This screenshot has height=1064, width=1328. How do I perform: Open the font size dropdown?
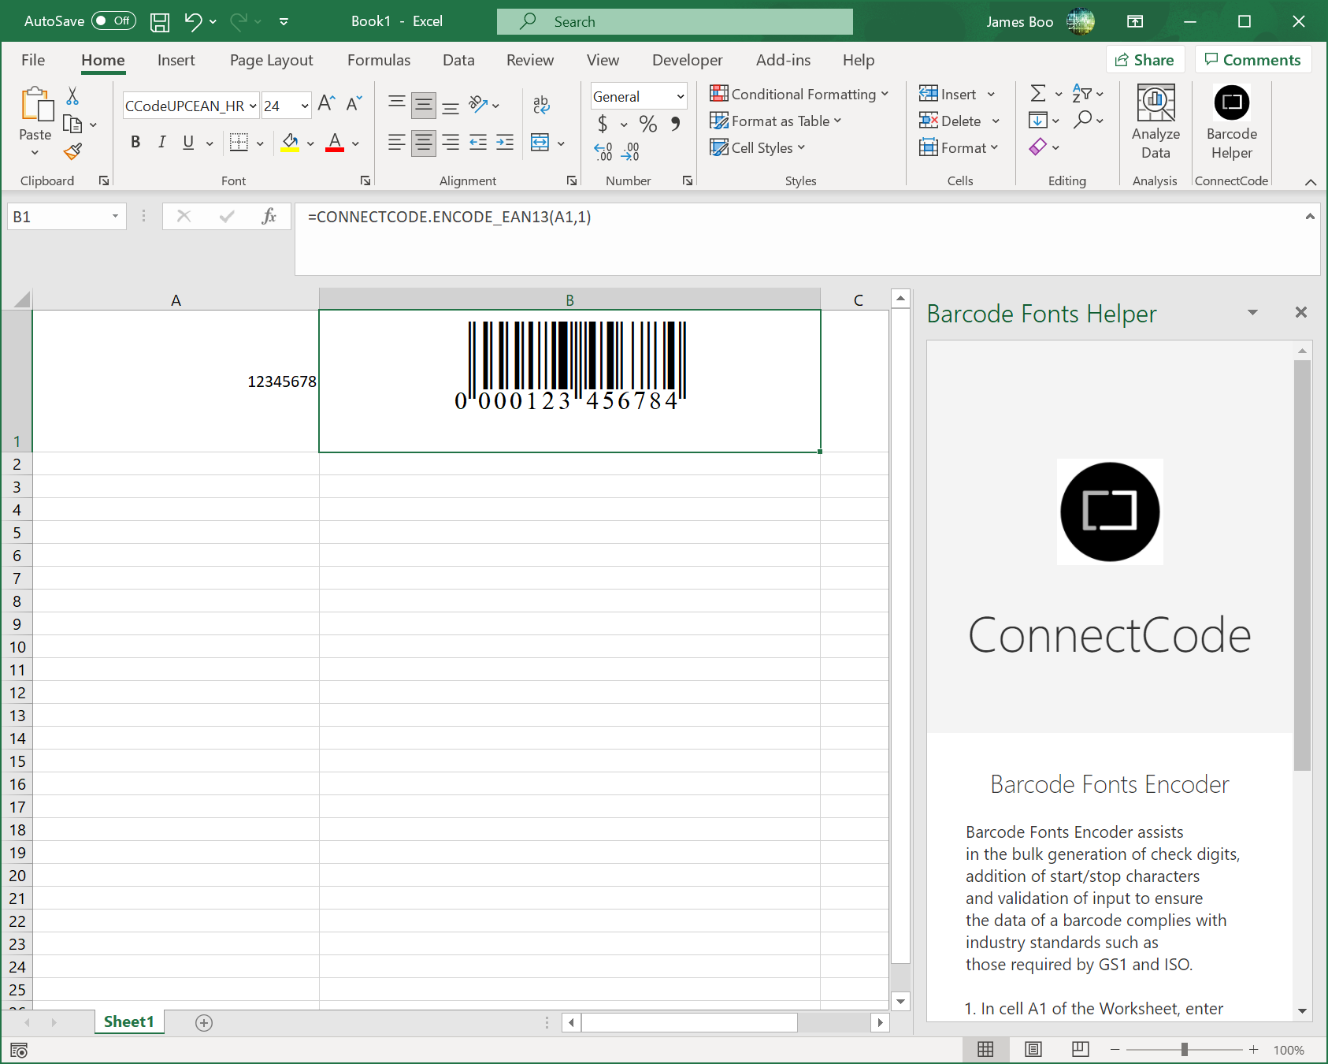coord(305,106)
